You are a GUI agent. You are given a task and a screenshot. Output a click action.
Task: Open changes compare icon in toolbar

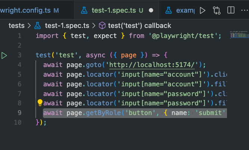pyautogui.click(x=217, y=10)
